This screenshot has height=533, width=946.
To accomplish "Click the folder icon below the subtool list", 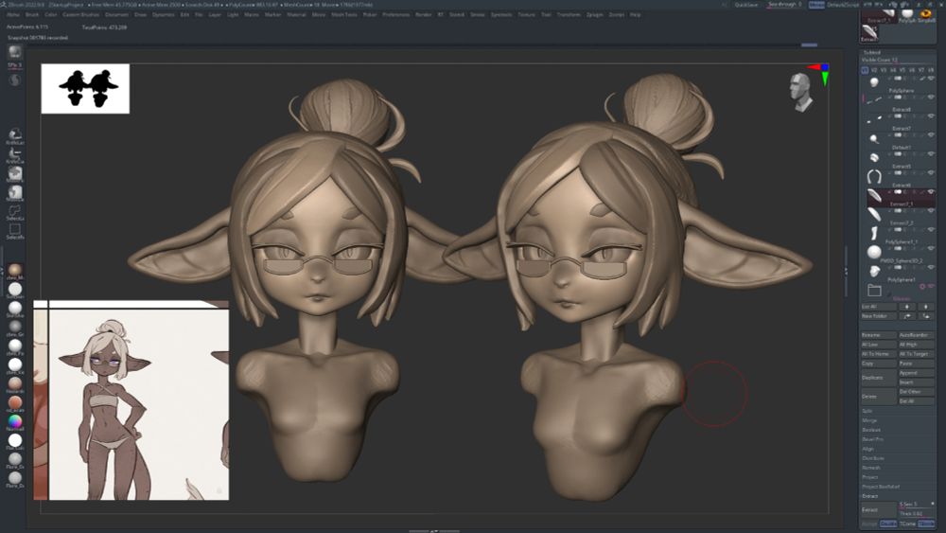I will coord(874,291).
